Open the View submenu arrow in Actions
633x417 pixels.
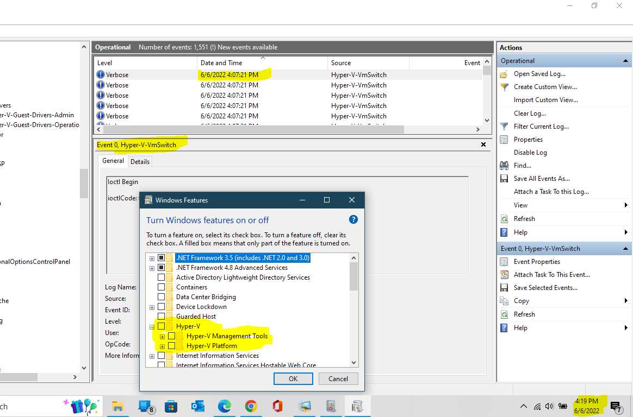coord(626,205)
